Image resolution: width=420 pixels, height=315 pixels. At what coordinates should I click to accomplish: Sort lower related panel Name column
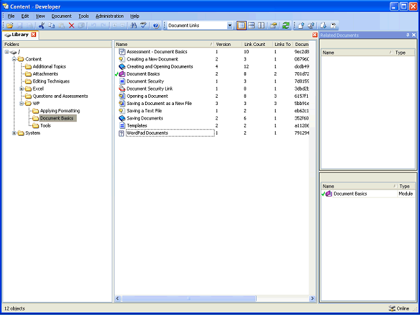(x=359, y=186)
